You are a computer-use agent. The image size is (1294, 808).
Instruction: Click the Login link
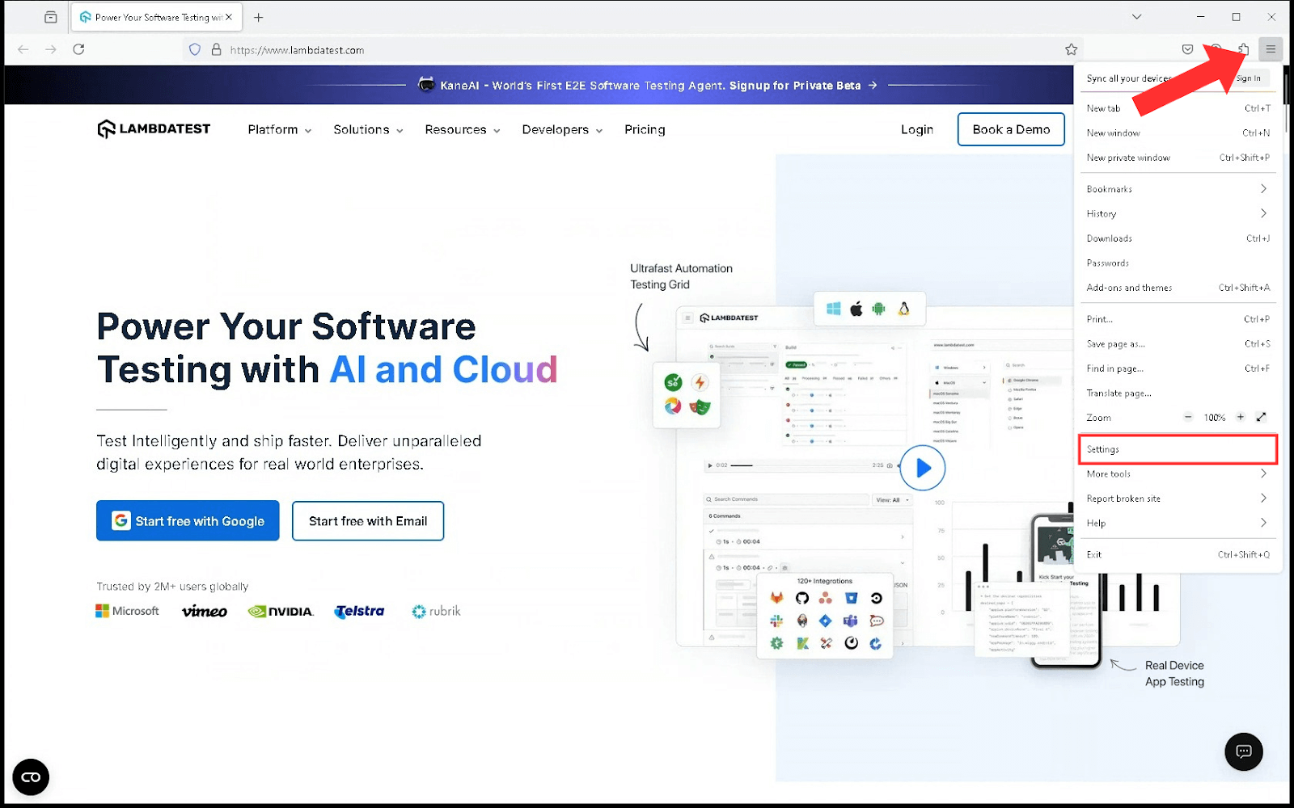coord(917,129)
